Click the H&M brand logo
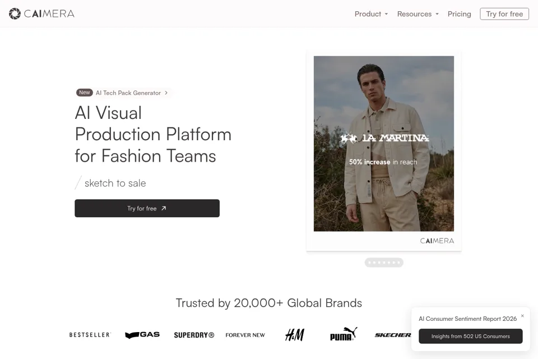Image resolution: width=538 pixels, height=359 pixels. [x=295, y=335]
